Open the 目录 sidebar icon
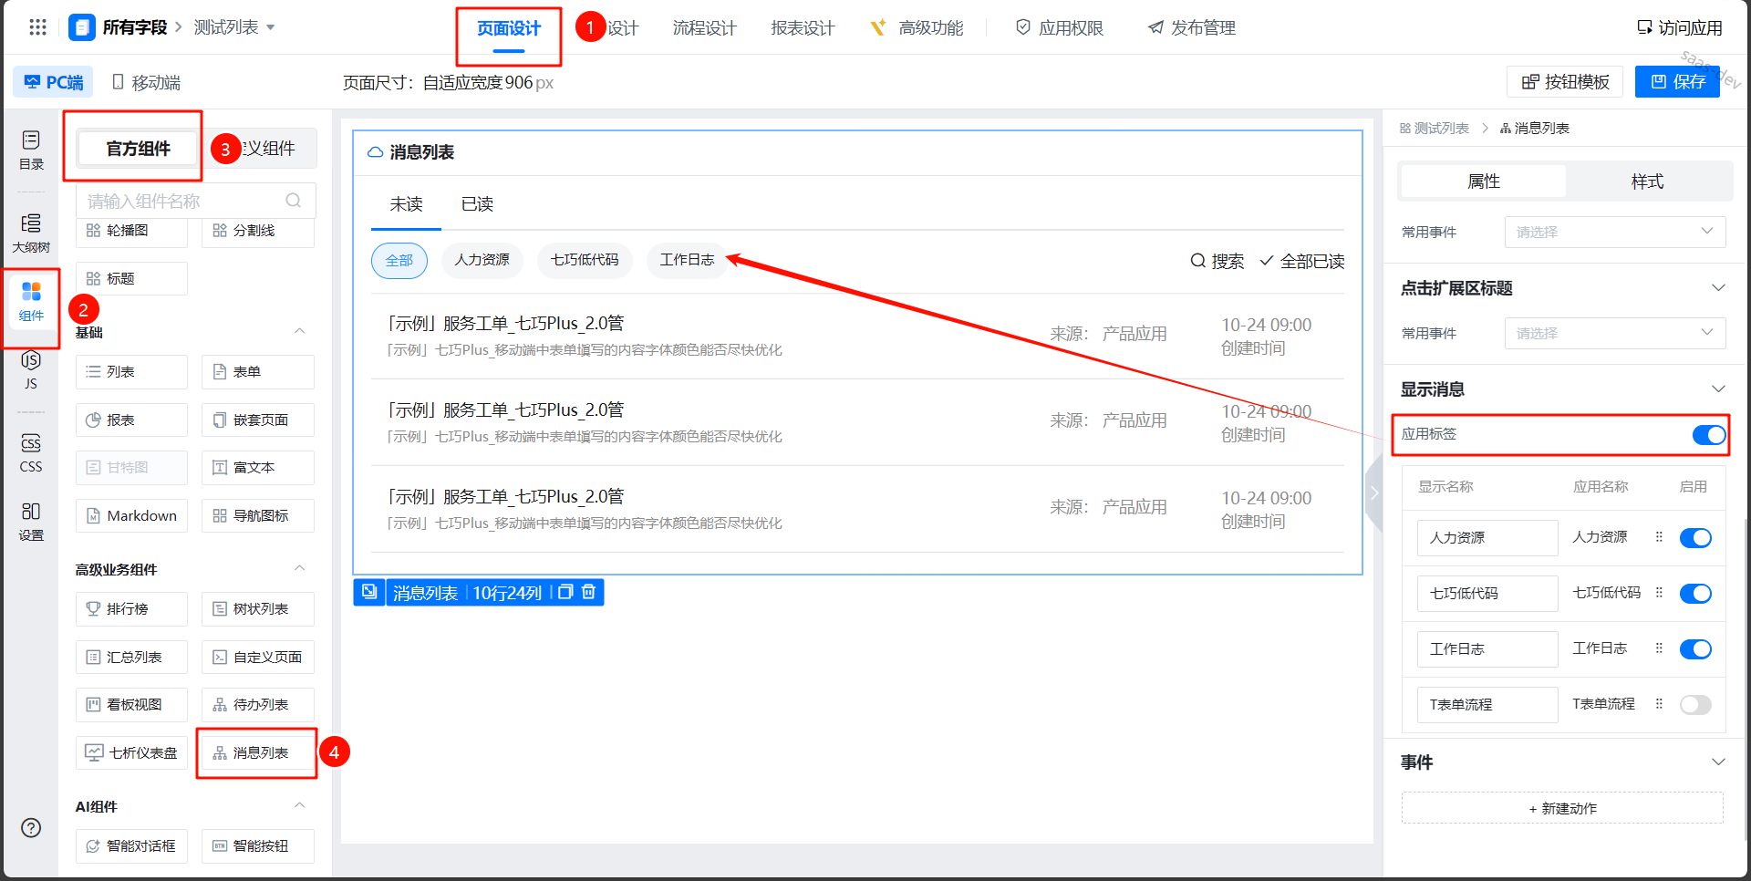Screen dimensions: 1751x881 point(31,150)
